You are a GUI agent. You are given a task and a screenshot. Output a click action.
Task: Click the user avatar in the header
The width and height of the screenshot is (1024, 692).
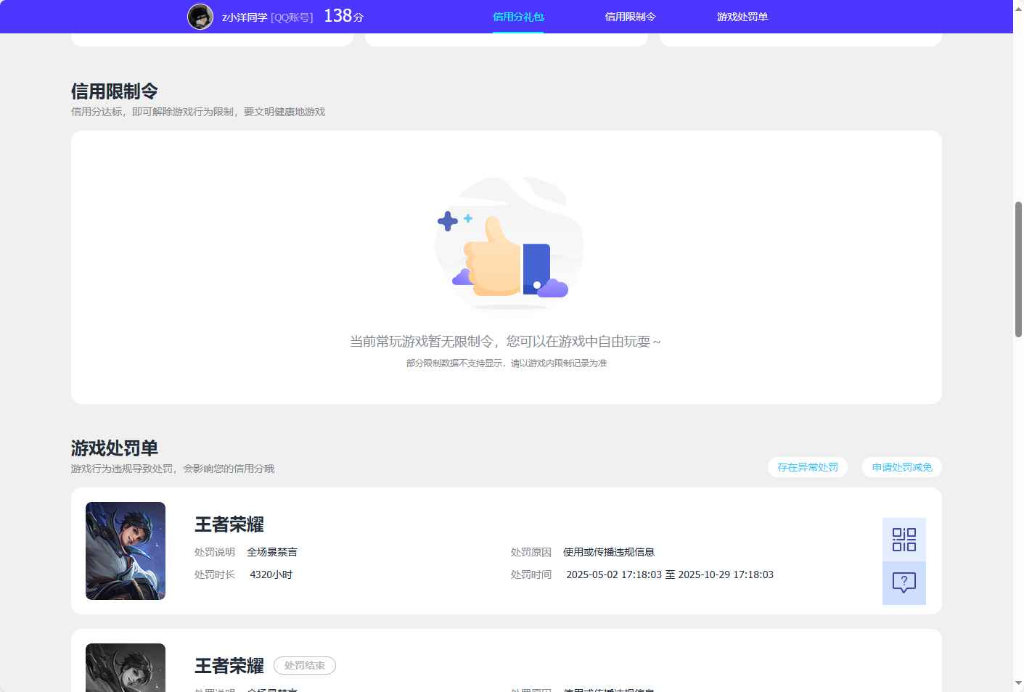200,17
